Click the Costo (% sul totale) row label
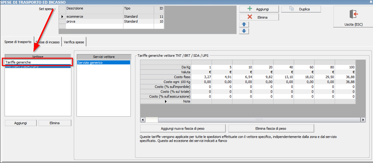 (166, 91)
